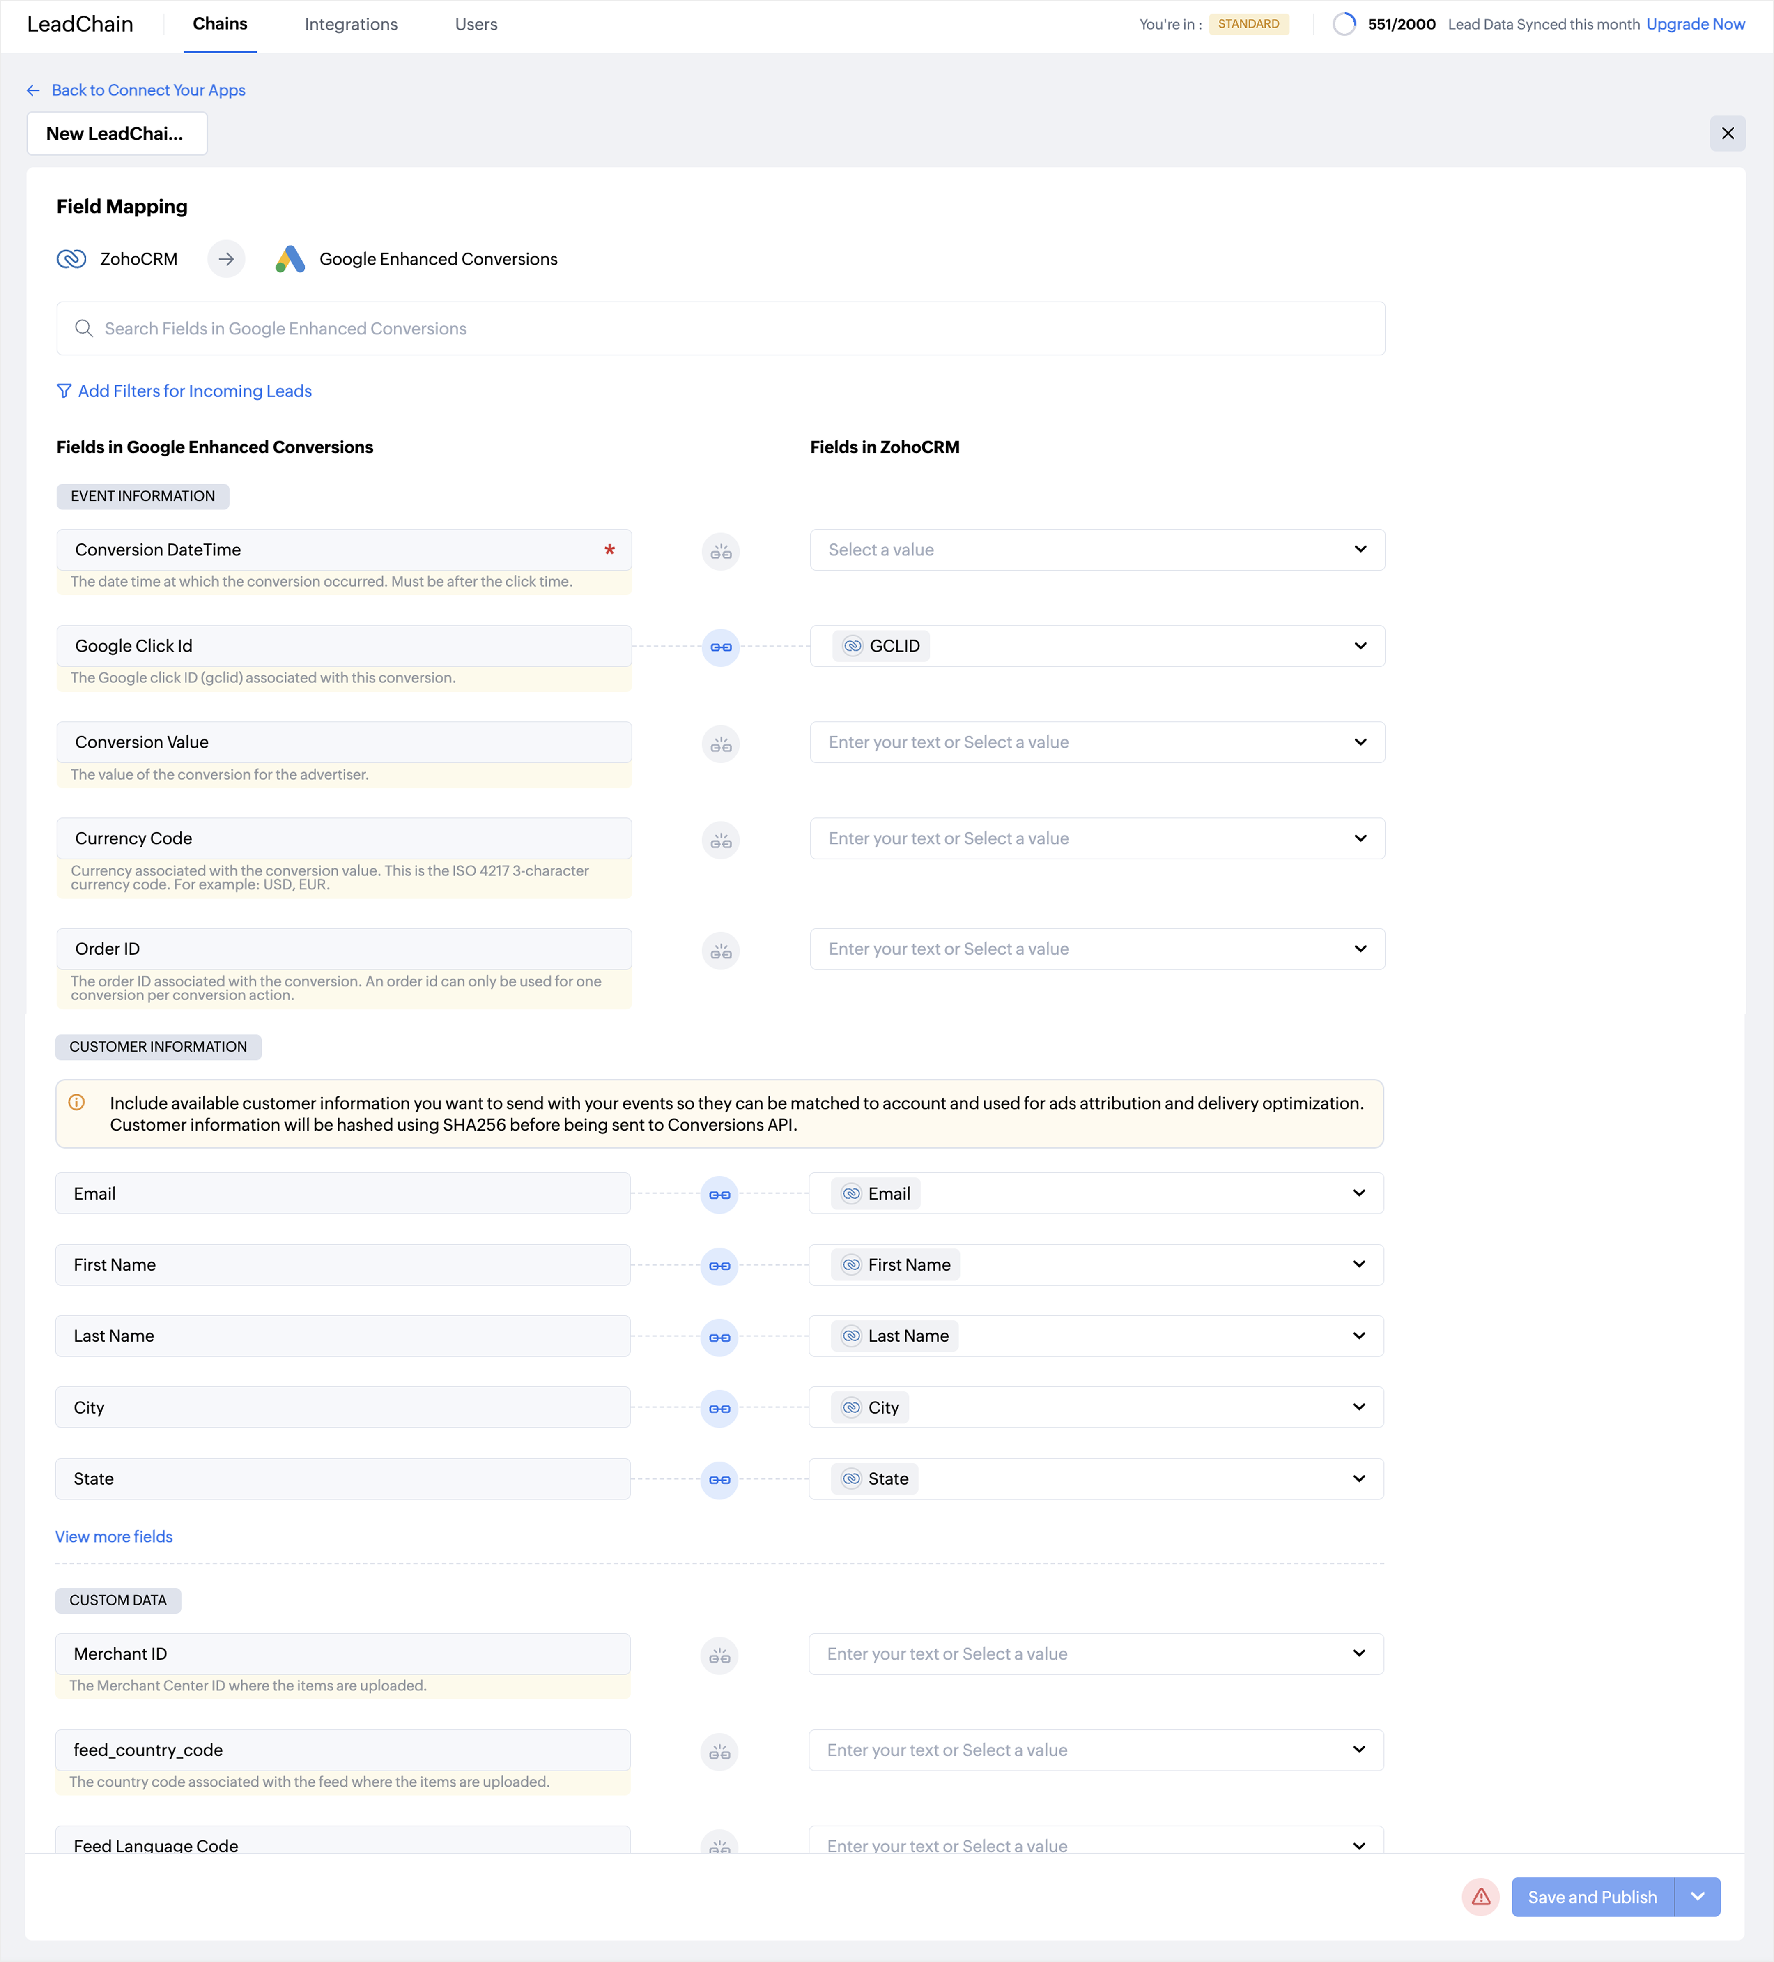Click the lead sync progress ring
The width and height of the screenshot is (1774, 1962).
(1344, 24)
